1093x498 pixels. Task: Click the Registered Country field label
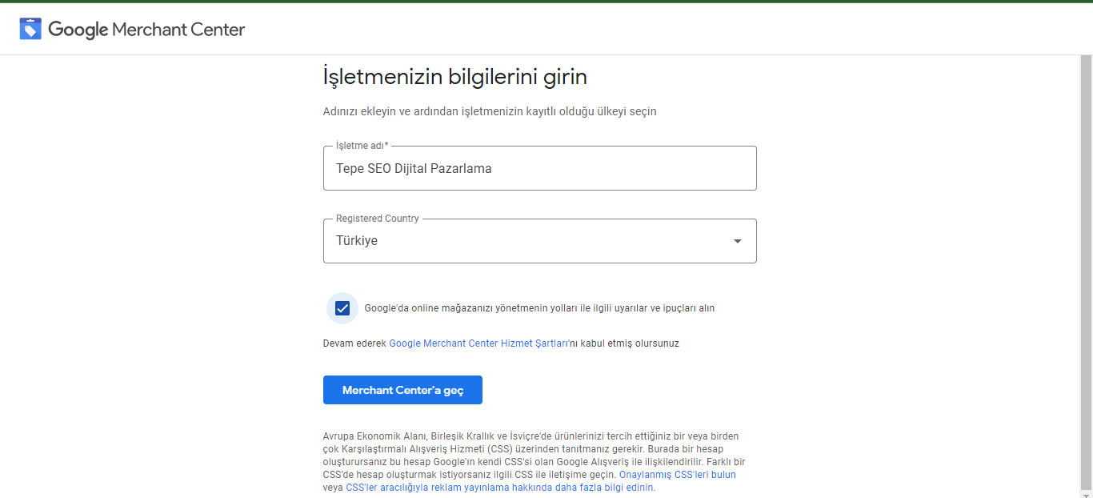pos(377,219)
